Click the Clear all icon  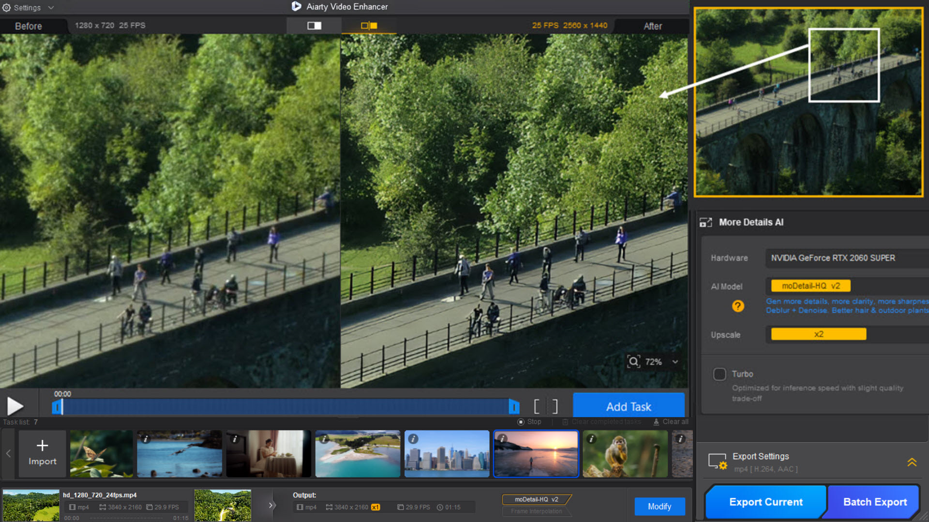pos(656,421)
